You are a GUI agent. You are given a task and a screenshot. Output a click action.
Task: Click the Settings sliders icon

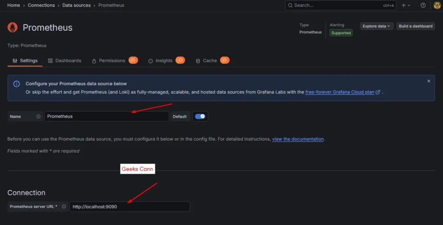pos(15,61)
